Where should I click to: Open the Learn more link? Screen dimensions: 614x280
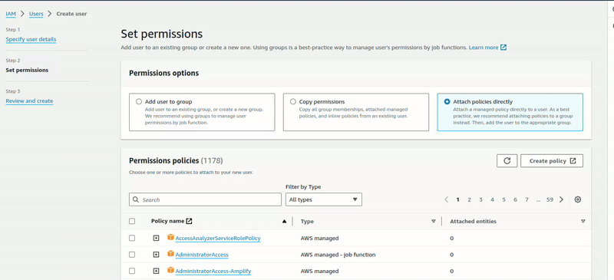click(x=484, y=48)
